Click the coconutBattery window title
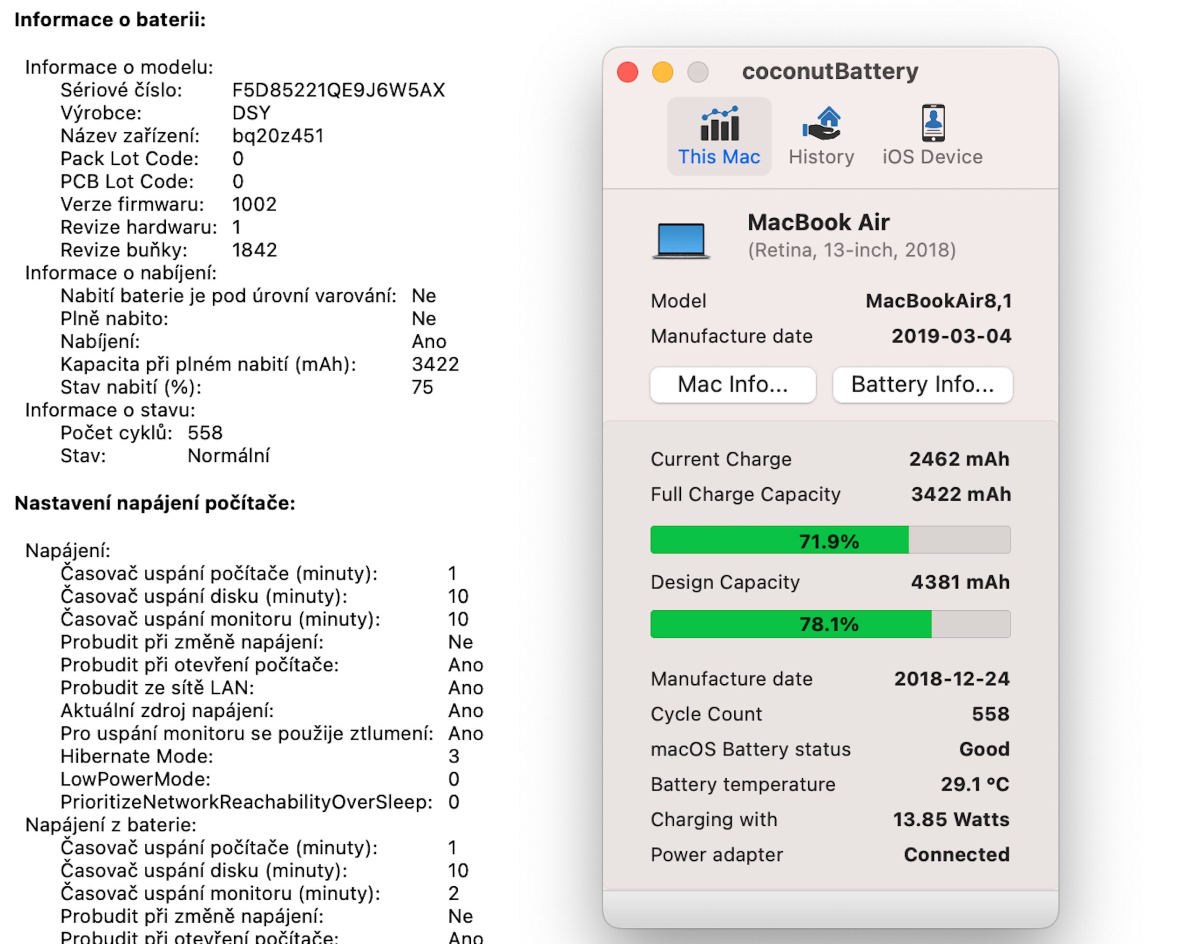This screenshot has width=1192, height=944. 830,71
